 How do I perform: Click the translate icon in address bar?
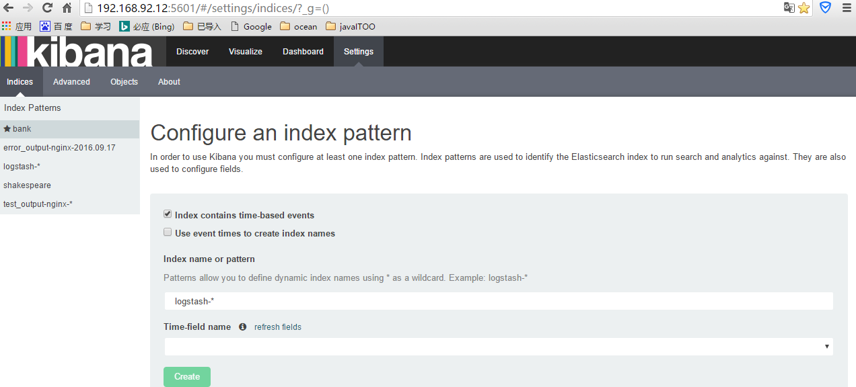click(x=789, y=8)
